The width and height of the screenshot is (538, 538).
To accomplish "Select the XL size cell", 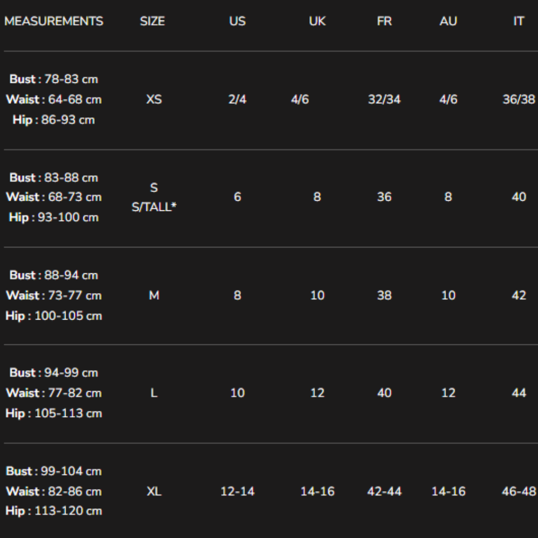I will click(154, 491).
